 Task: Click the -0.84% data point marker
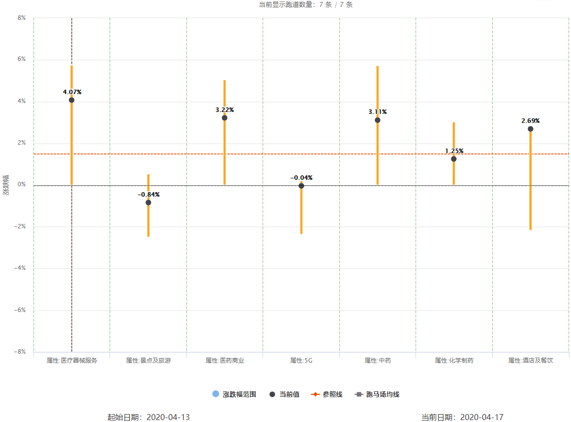pos(148,203)
